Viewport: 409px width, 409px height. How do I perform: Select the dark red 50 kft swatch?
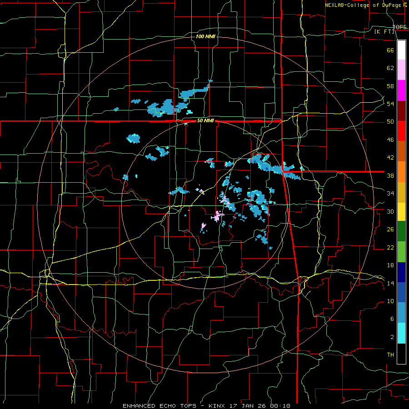(401, 111)
